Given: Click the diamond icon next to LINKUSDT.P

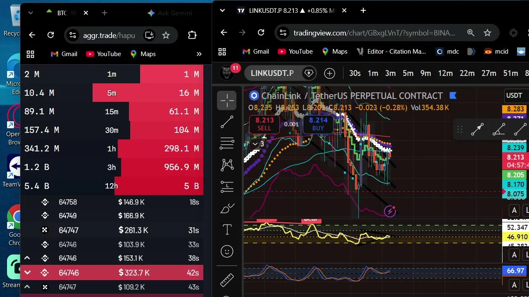Looking at the screenshot, I should click(309, 73).
